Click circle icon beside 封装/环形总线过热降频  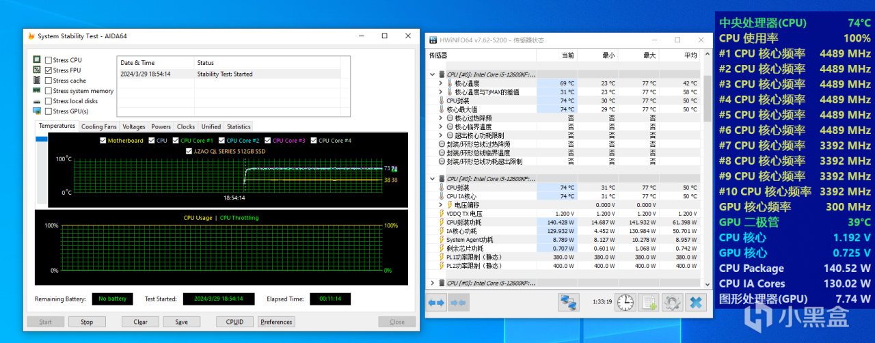(442, 144)
